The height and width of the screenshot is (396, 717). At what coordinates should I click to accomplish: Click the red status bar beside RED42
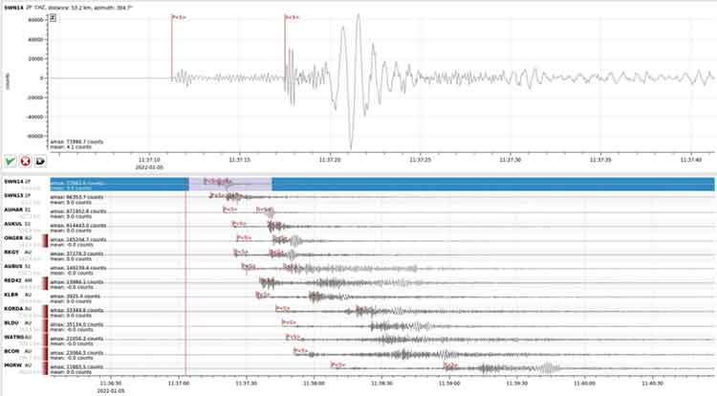point(45,283)
